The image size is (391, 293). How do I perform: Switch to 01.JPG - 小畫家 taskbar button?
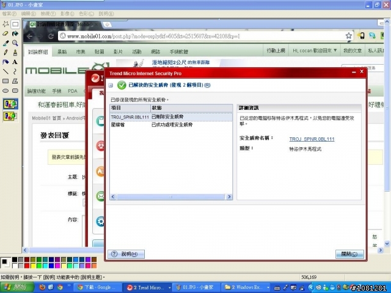[195, 288]
